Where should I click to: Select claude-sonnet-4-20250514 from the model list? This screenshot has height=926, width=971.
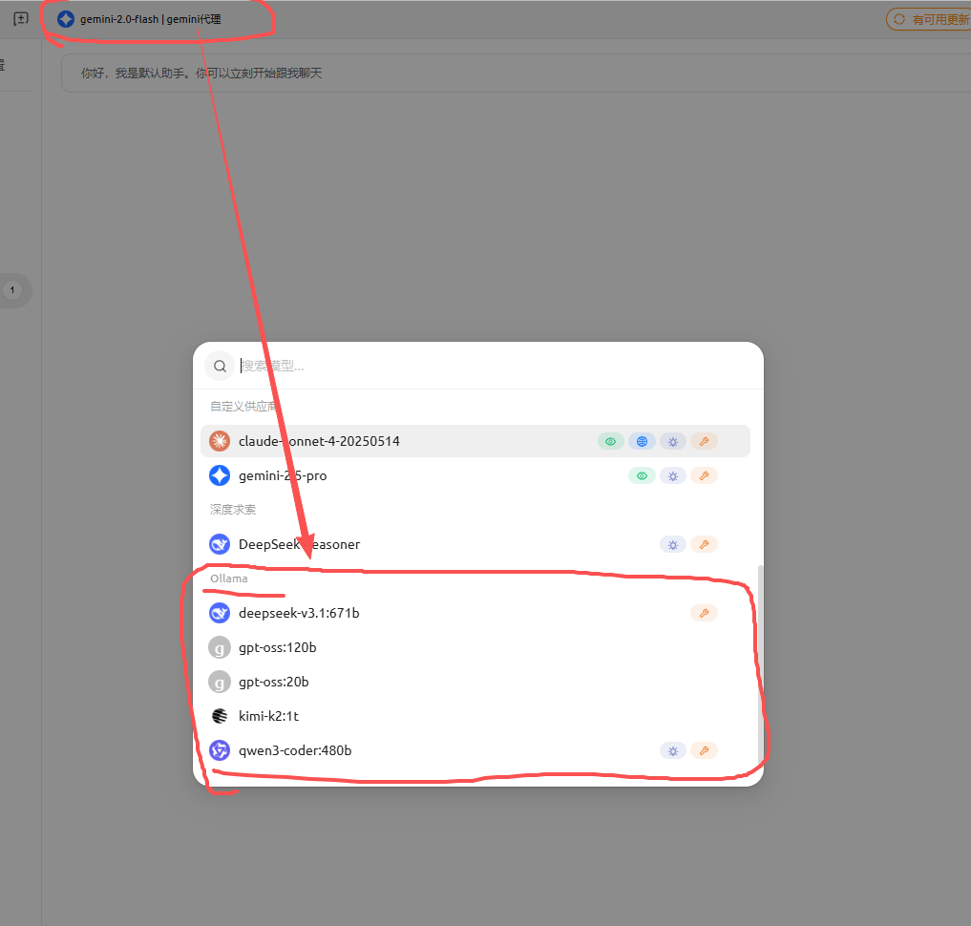pyautogui.click(x=319, y=441)
